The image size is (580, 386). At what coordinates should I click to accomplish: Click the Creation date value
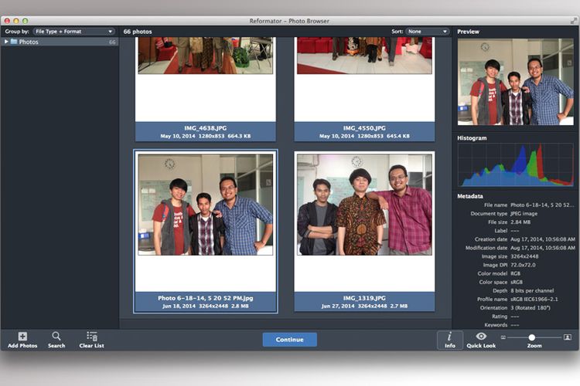coord(543,239)
